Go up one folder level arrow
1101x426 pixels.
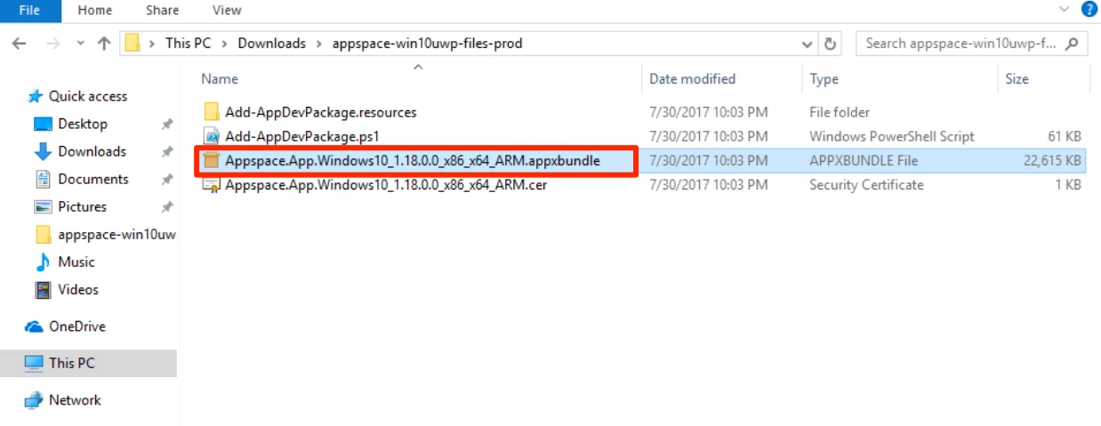coord(103,43)
